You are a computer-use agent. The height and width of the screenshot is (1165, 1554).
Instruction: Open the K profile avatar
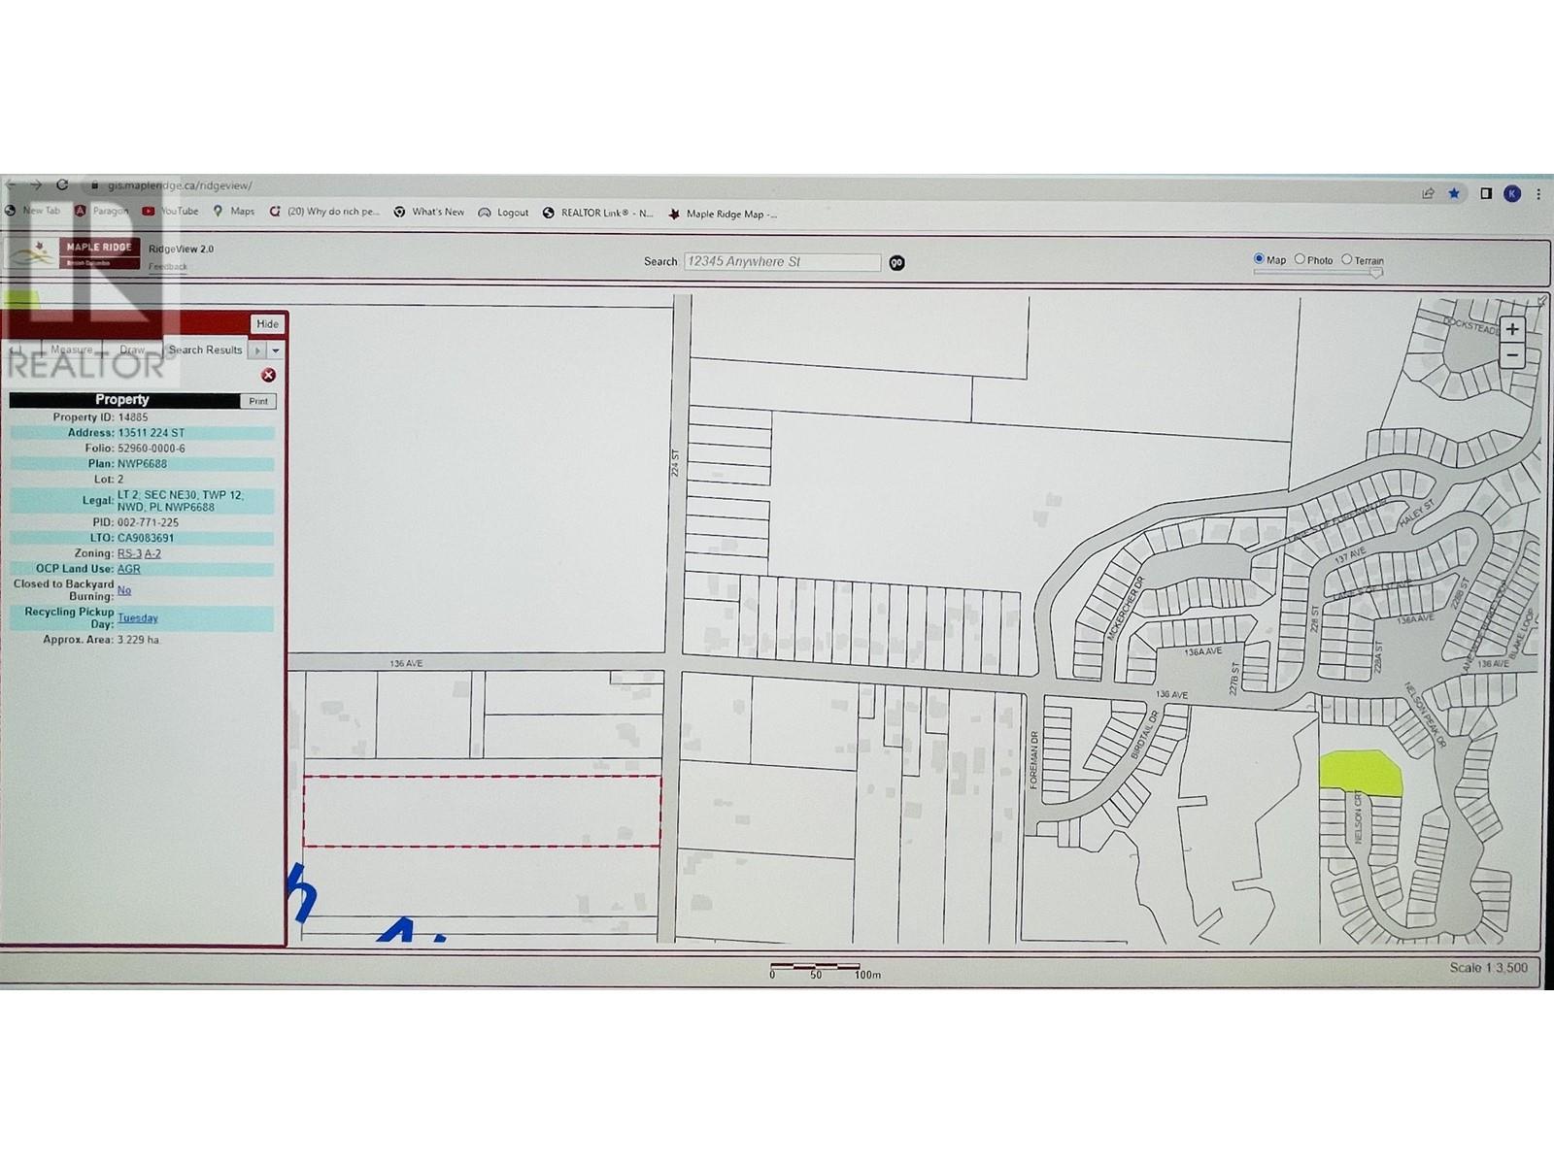(1511, 193)
